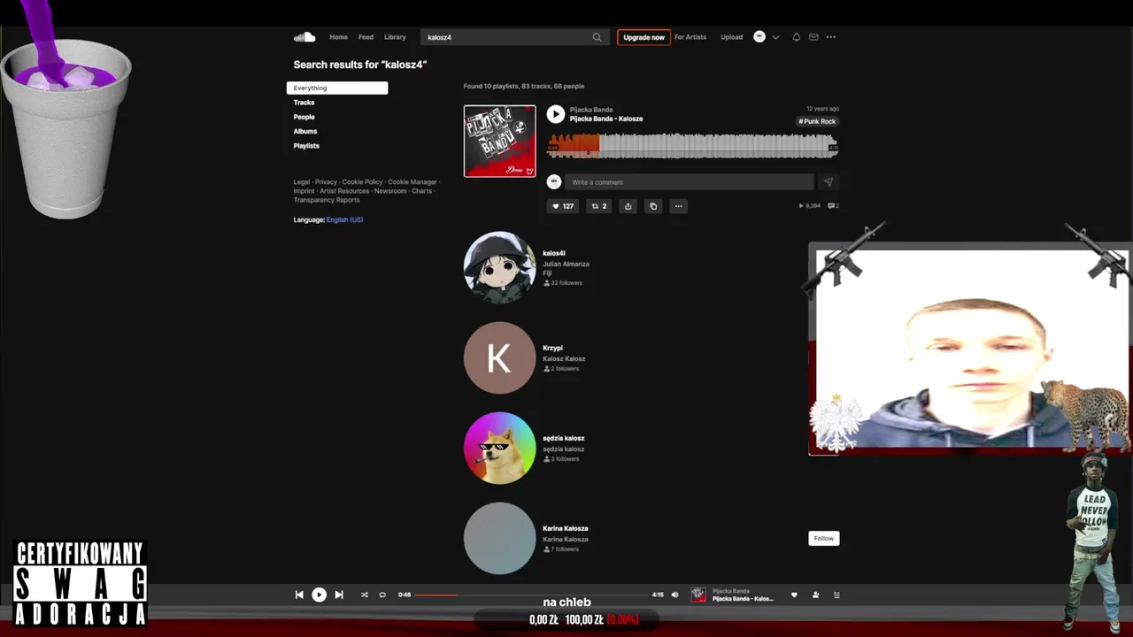Viewport: 1133px width, 637px height.
Task: Click the copy link icon under track
Action: [x=653, y=206]
